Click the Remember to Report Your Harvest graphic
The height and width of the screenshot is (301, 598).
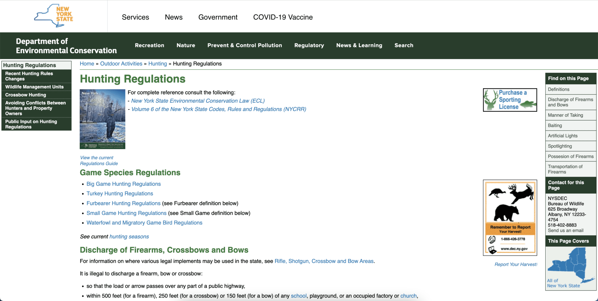coord(510,218)
